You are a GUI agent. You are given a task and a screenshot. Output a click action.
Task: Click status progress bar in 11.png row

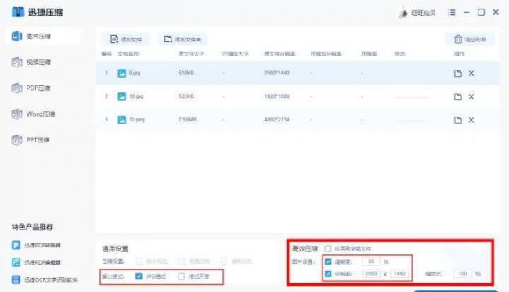pyautogui.click(x=411, y=121)
